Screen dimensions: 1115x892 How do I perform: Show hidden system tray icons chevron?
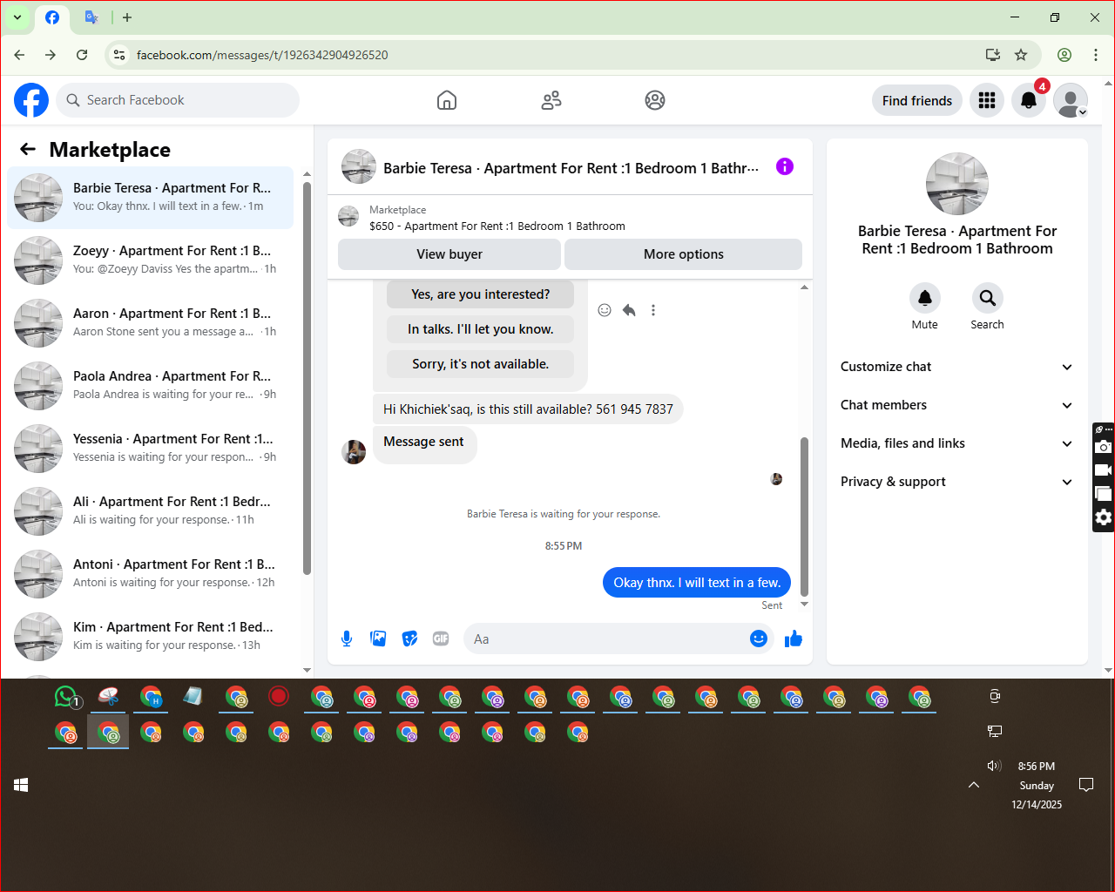974,785
